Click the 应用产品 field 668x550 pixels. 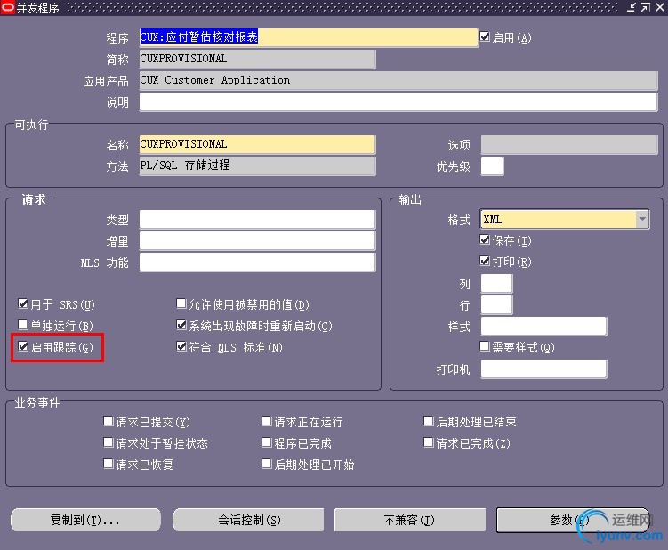tap(398, 80)
